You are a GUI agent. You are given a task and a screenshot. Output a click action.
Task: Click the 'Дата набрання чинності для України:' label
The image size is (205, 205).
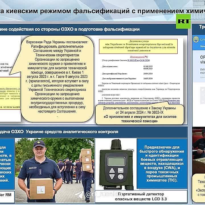119,79
